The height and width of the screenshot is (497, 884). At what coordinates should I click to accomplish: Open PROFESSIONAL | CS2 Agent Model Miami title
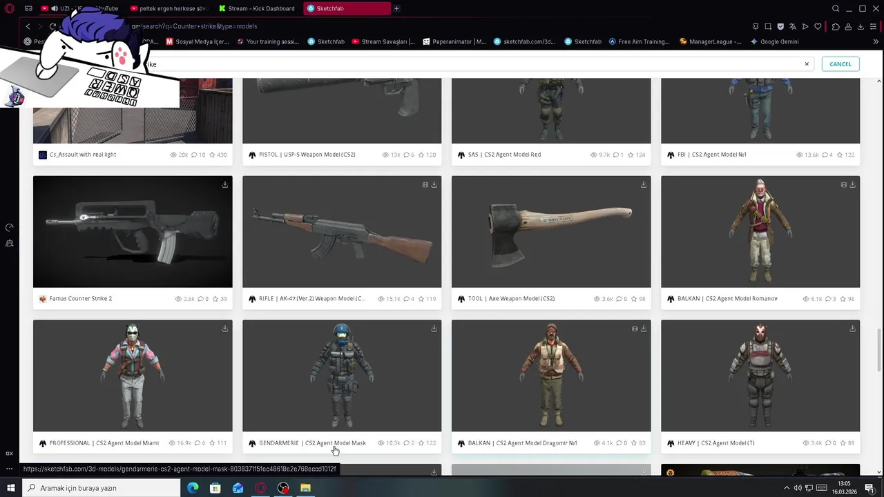[104, 443]
